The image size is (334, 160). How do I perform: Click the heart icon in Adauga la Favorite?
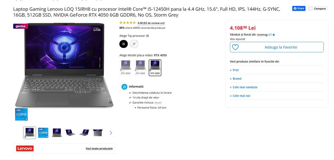(235, 47)
